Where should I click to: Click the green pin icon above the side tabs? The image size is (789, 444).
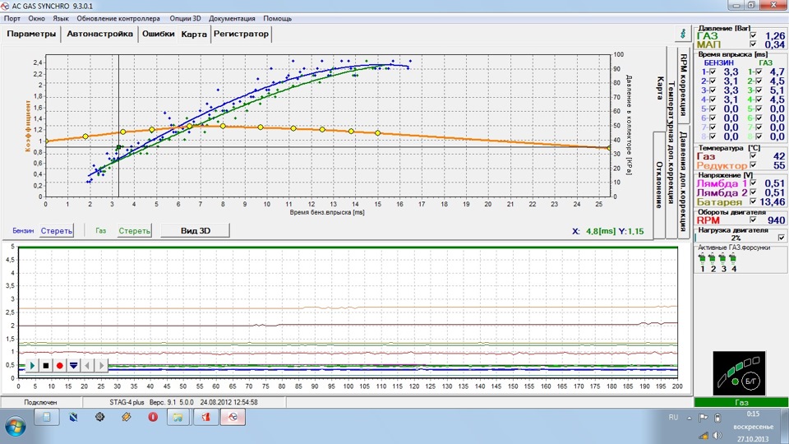pos(683,34)
